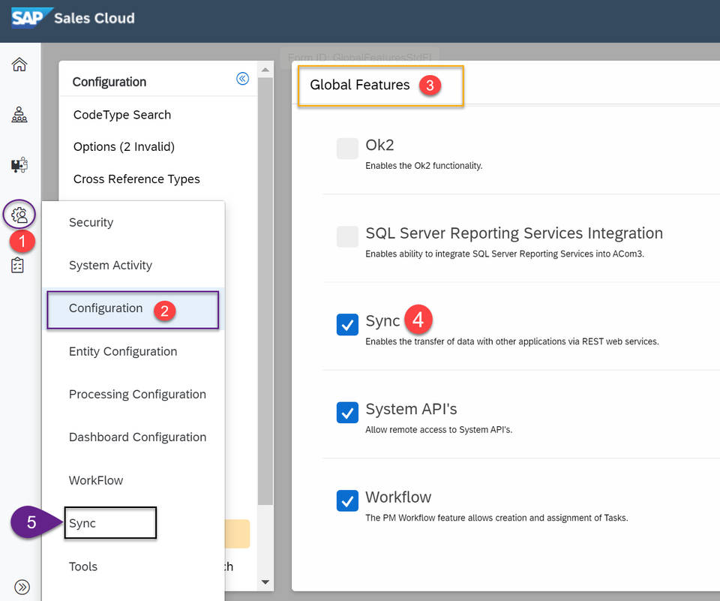
Task: Enable SQL Server Reporting Services Integration
Action: [x=347, y=236]
